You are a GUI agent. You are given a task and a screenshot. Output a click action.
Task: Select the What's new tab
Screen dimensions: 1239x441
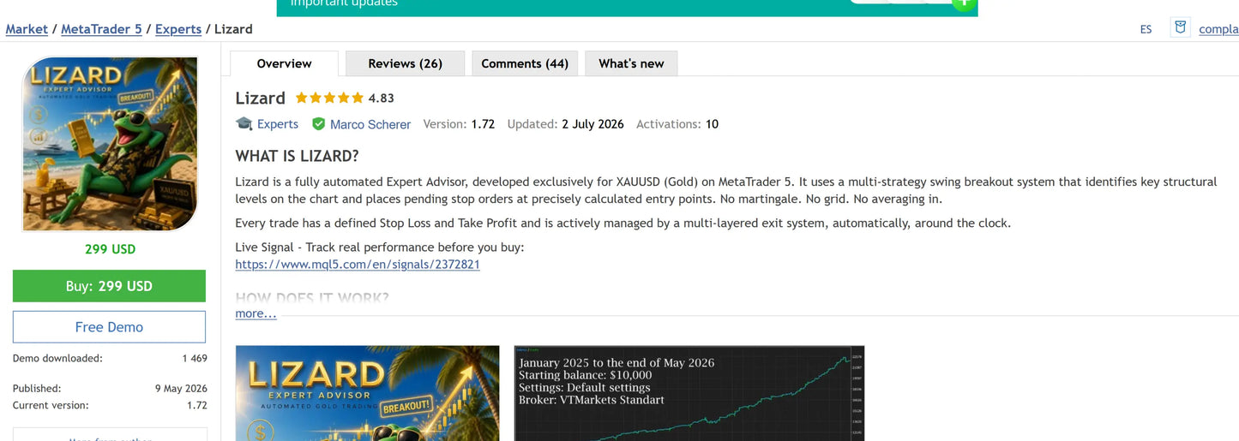[x=631, y=63]
